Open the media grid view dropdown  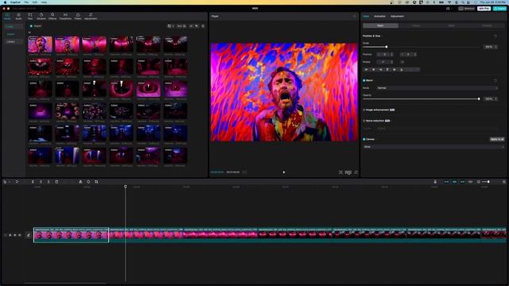[x=171, y=26]
